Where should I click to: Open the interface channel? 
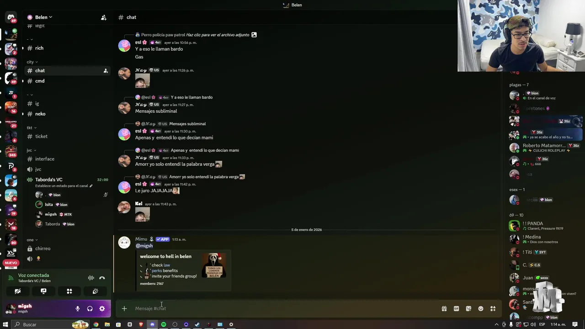pos(68,159)
